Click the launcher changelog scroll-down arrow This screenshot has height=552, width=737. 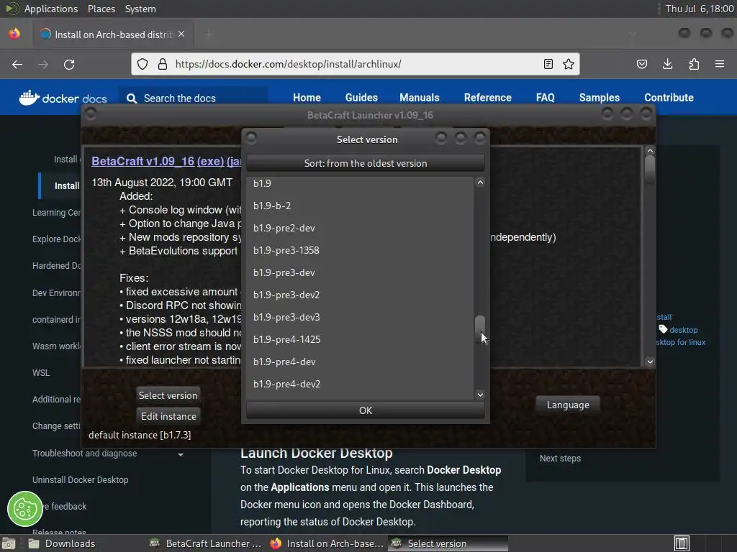pos(650,362)
